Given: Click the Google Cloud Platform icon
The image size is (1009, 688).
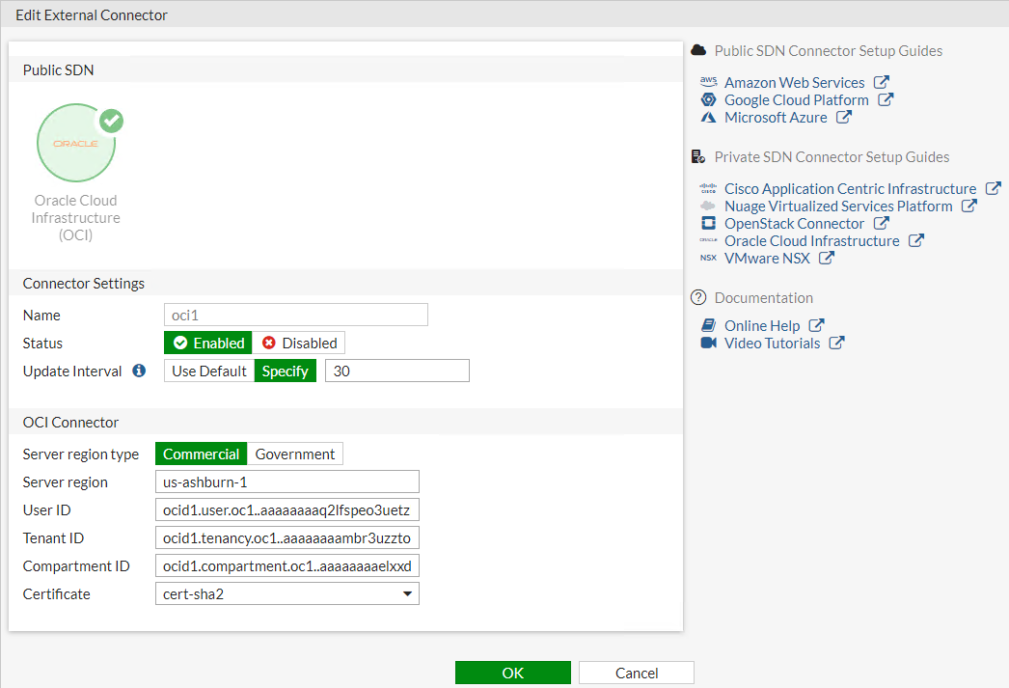Looking at the screenshot, I should point(709,99).
